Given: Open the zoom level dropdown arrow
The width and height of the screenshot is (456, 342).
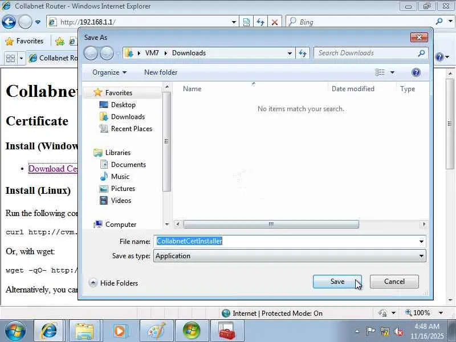Looking at the screenshot, I should pos(441,313).
